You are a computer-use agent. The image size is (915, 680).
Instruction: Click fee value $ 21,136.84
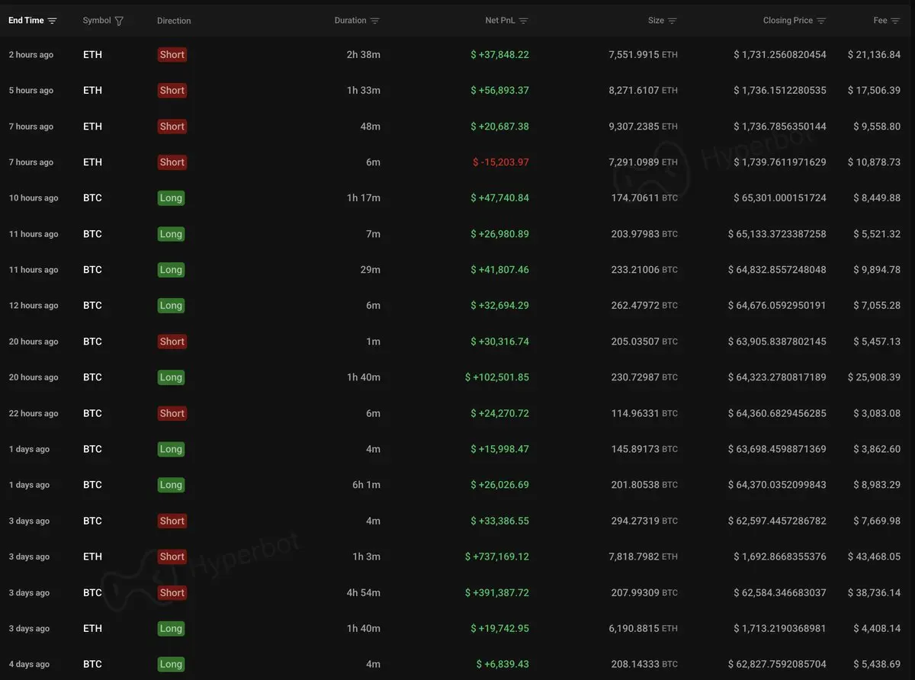[x=875, y=55]
